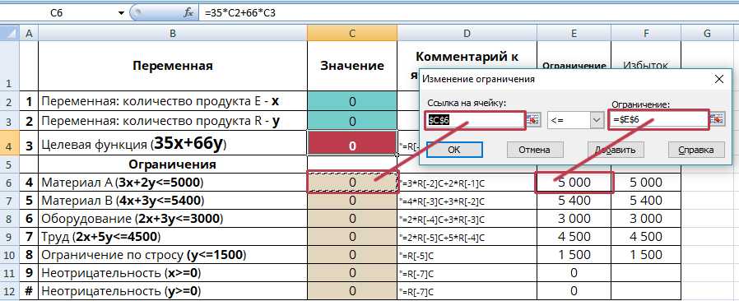739x301 pixels.
Task: Click the fx insert function icon
Action: (188, 12)
